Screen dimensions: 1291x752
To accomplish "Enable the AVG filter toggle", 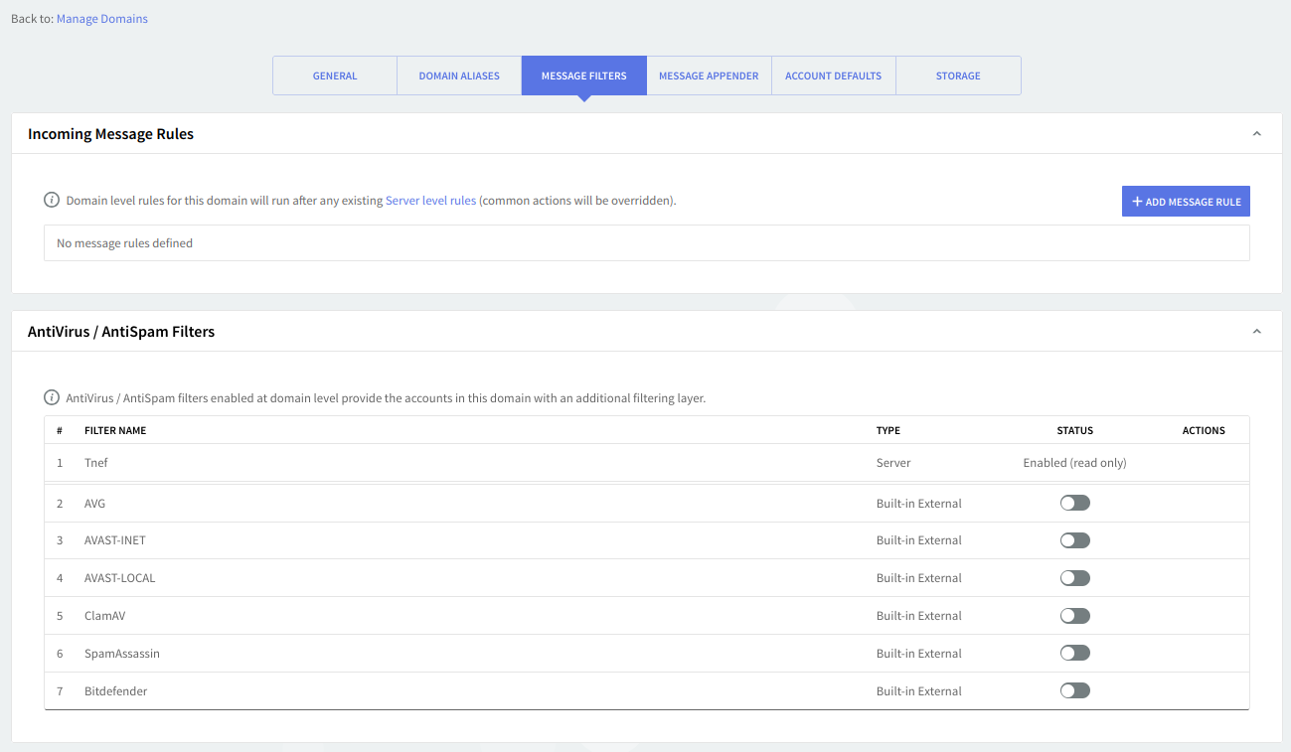I will pyautogui.click(x=1074, y=504).
